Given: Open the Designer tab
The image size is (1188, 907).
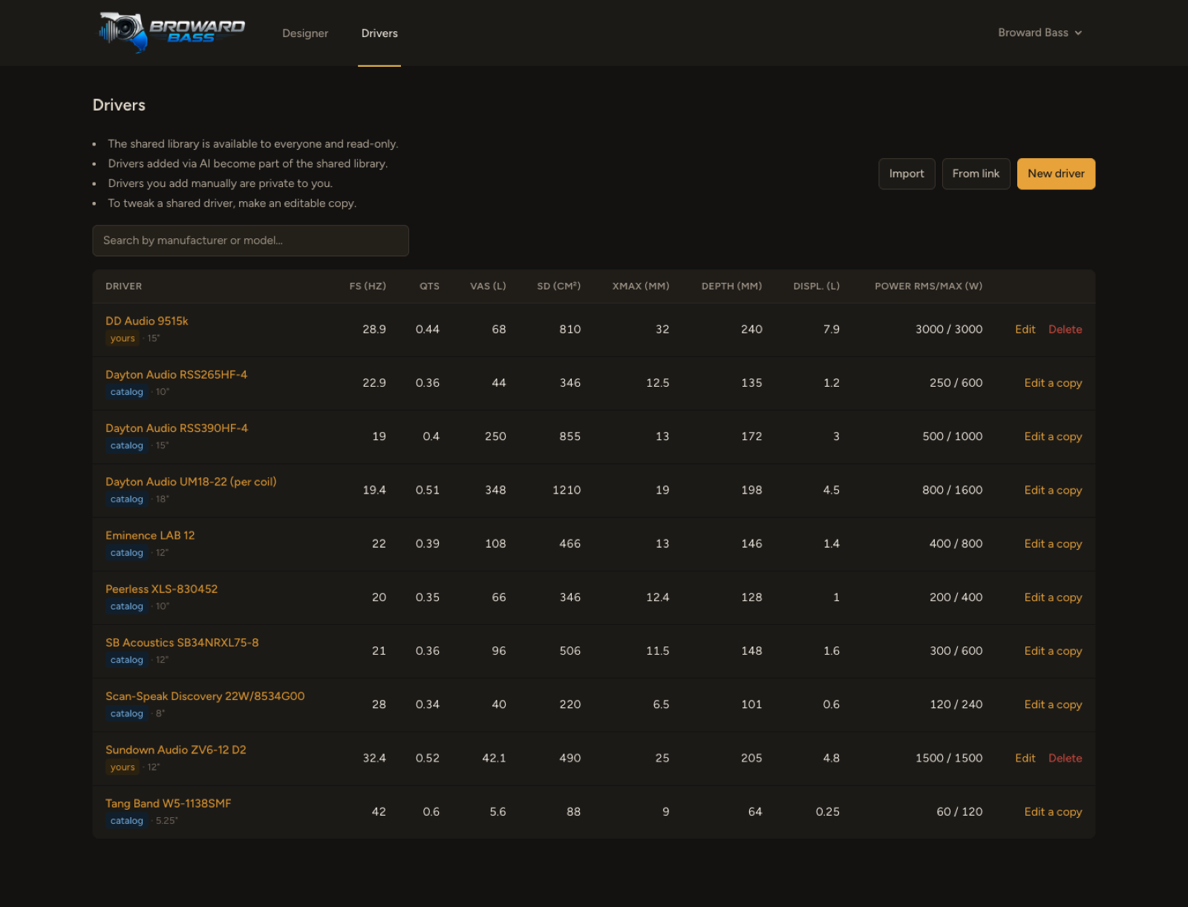Looking at the screenshot, I should [x=305, y=33].
